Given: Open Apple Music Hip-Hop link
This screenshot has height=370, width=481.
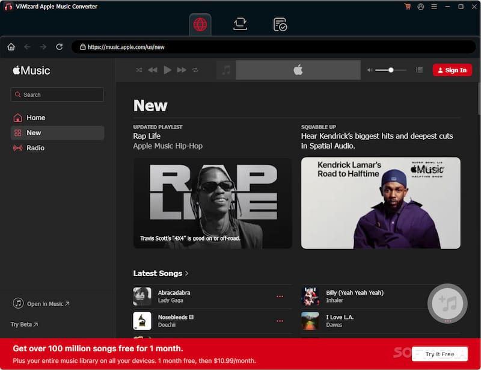Looking at the screenshot, I should pos(168,146).
